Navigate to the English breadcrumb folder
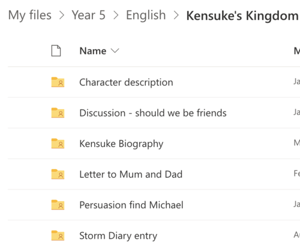 (146, 16)
